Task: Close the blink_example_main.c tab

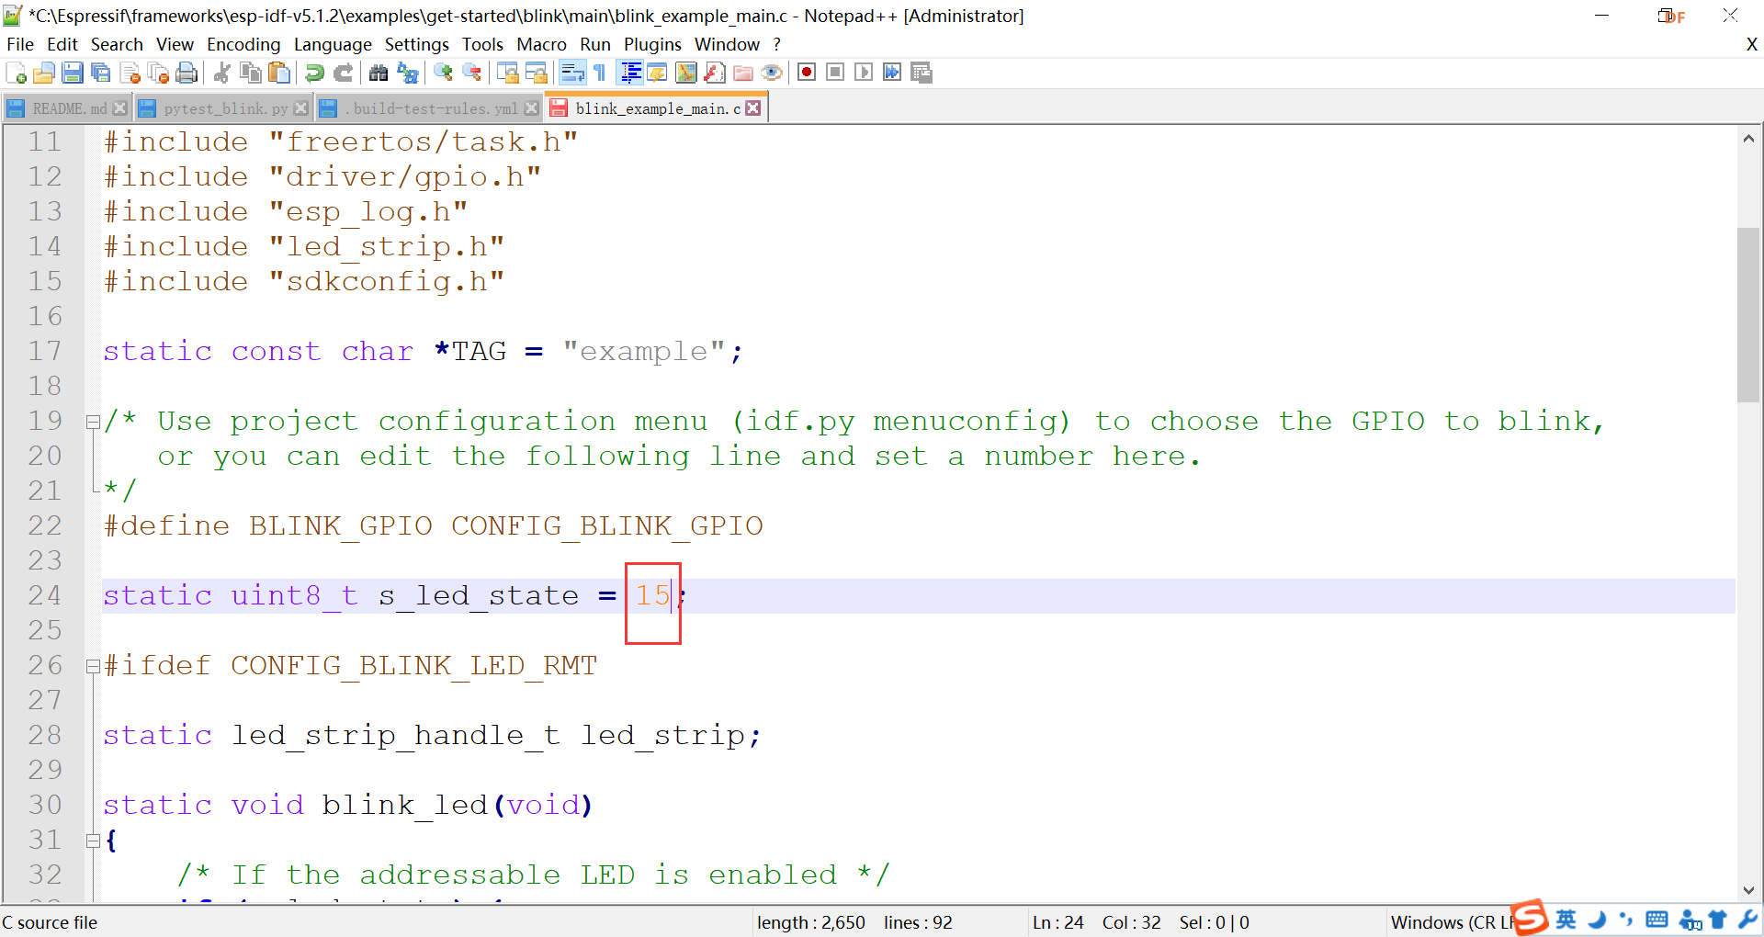Action: (753, 108)
